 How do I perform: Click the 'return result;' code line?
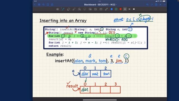click(60, 46)
